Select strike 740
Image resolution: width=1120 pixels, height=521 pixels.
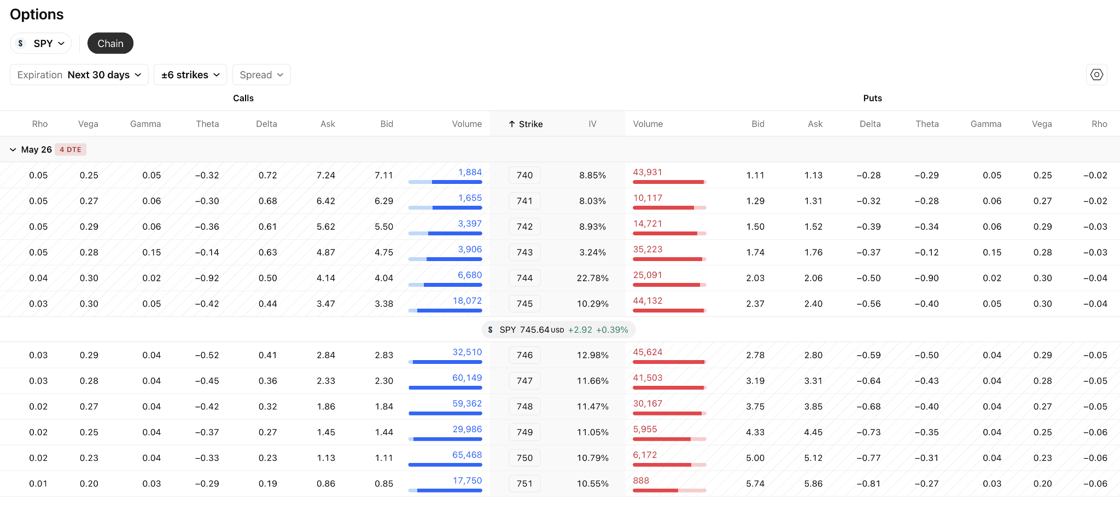click(524, 175)
